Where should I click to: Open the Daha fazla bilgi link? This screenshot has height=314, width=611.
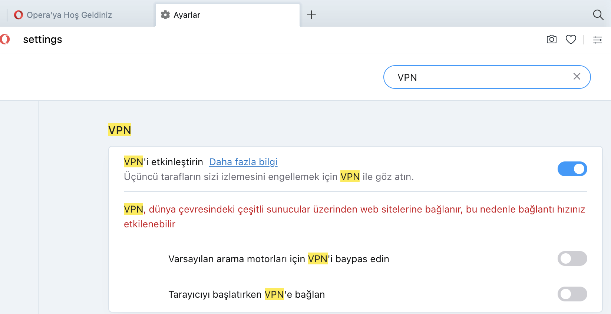[x=243, y=162]
